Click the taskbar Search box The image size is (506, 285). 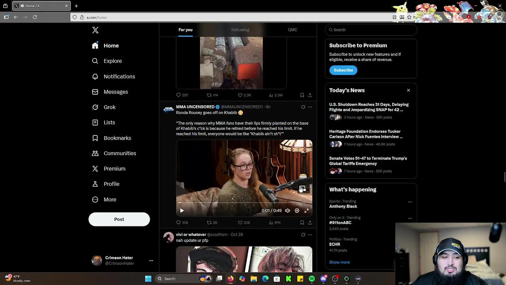(183, 279)
